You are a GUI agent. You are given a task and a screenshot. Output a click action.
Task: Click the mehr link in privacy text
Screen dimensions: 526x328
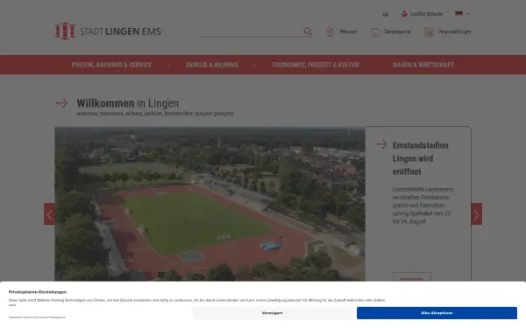click(12, 305)
